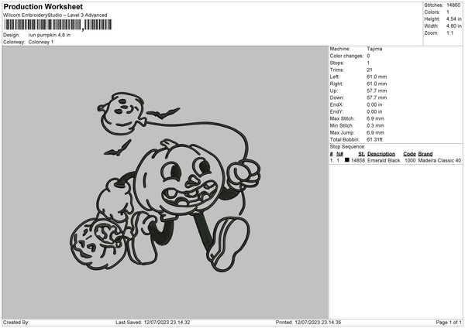Click the stitch count '14858' in stop sequence

(x=358, y=160)
